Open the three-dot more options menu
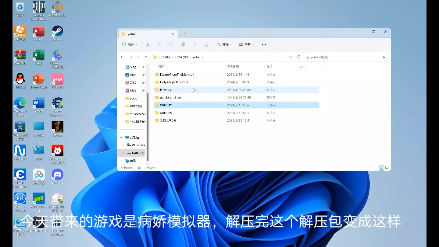Image resolution: width=439 pixels, height=247 pixels. [264, 44]
